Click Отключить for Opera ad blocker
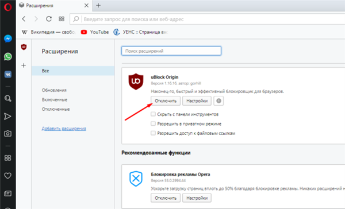This screenshot has height=209, width=345. [166, 198]
